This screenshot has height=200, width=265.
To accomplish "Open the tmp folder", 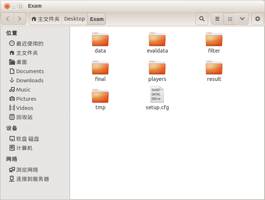I will click(x=100, y=96).
